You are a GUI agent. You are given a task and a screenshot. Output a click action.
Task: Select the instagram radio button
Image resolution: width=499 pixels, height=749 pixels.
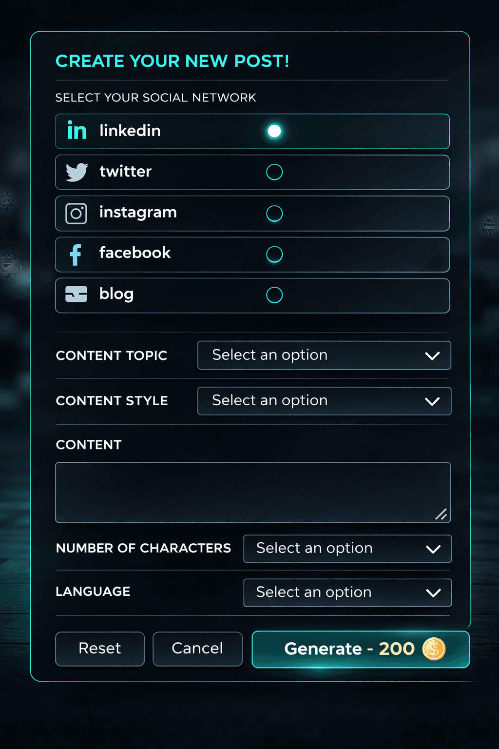(x=274, y=213)
